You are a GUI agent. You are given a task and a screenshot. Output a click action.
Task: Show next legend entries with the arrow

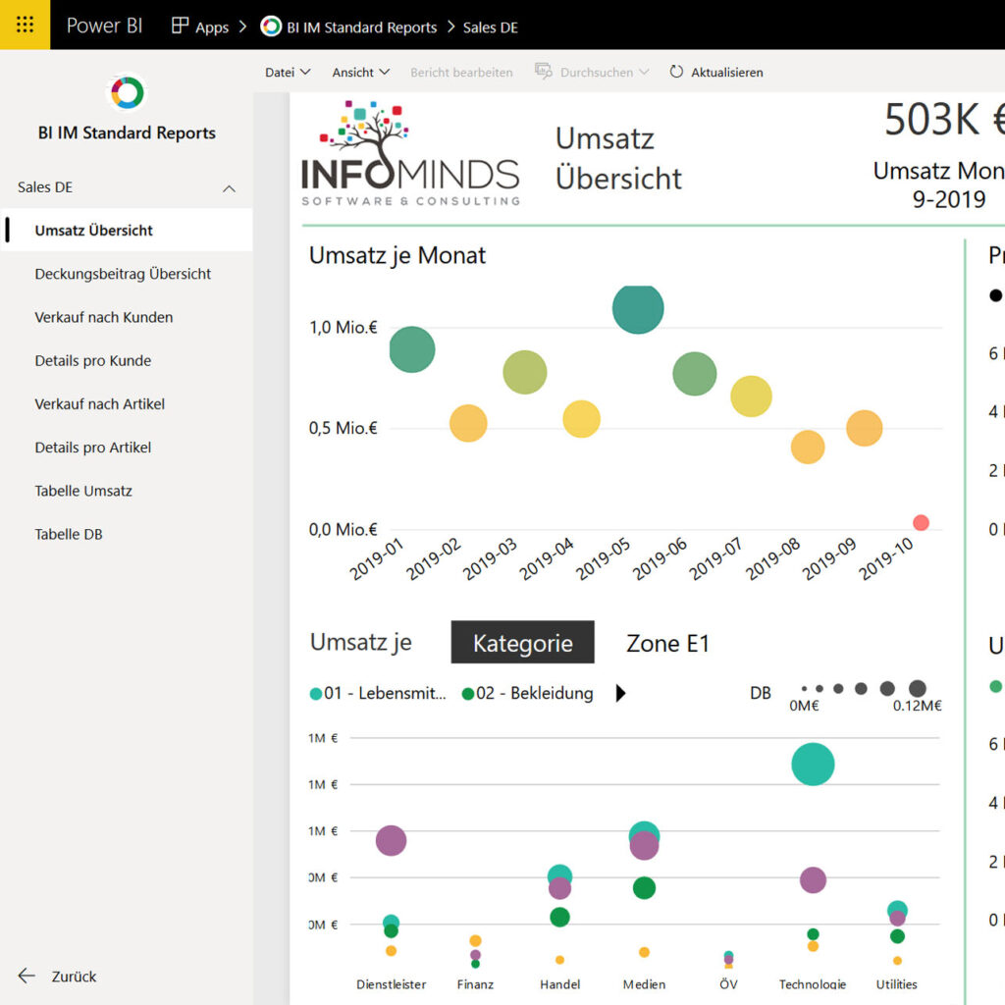coord(620,693)
